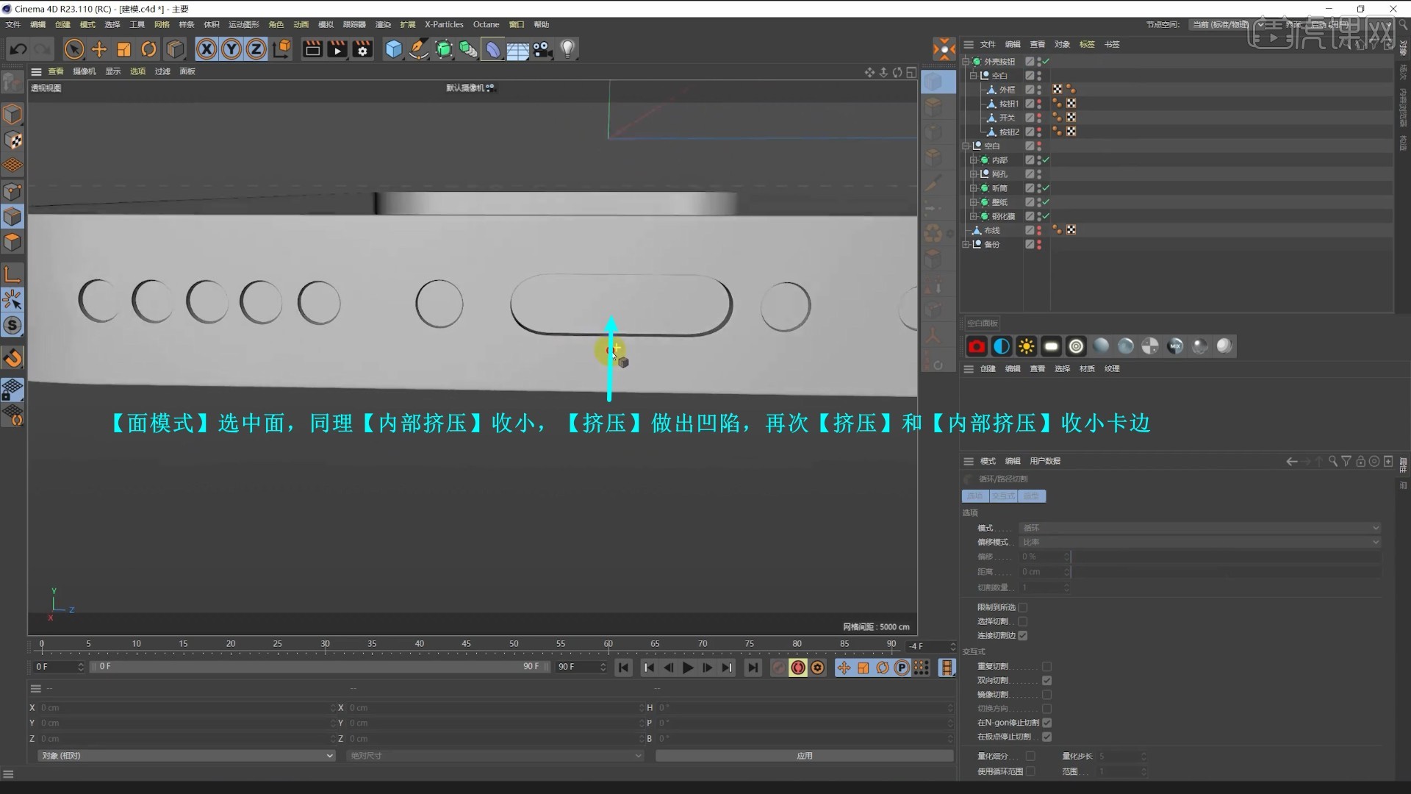The width and height of the screenshot is (1411, 794).
Task: Click the 面板 menu above the viewport
Action: 187,71
